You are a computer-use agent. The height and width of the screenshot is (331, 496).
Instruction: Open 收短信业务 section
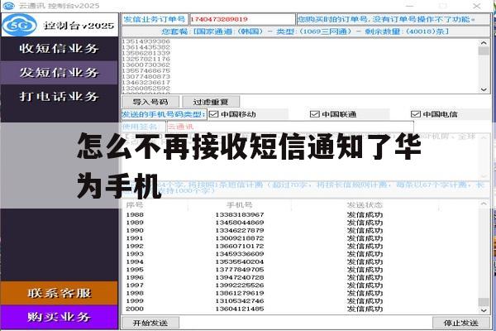[x=60, y=49]
